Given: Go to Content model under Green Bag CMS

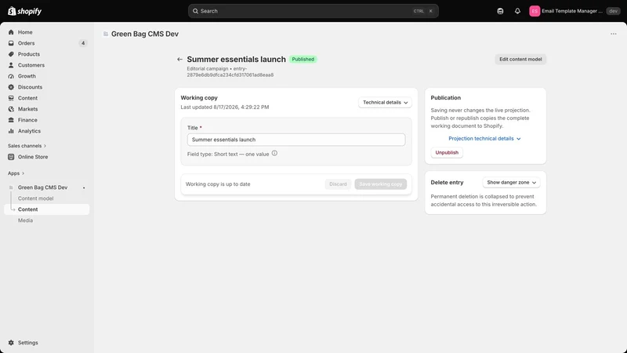Looking at the screenshot, I should [35, 198].
